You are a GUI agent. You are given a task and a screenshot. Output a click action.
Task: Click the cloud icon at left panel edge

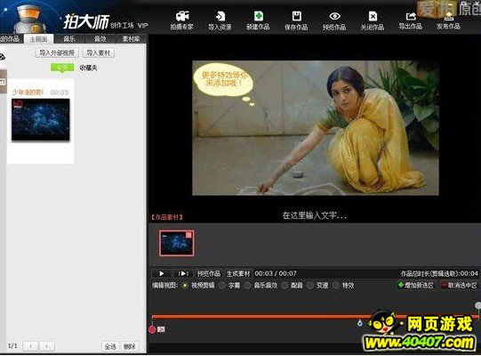point(2,57)
